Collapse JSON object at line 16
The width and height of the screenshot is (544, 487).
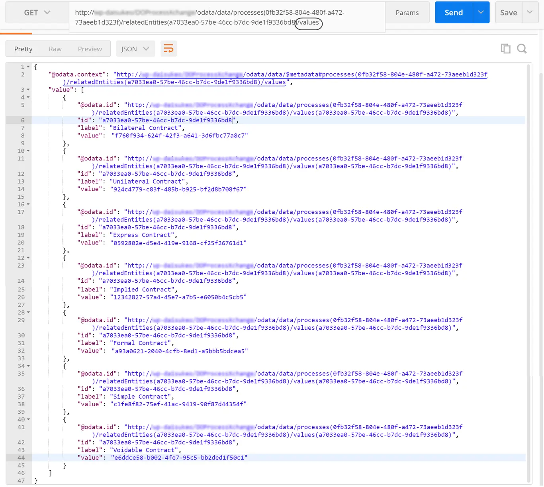(x=28, y=204)
